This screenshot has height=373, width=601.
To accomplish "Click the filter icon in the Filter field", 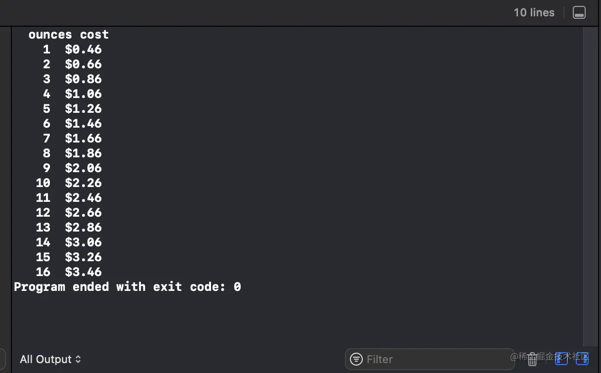I will click(356, 359).
